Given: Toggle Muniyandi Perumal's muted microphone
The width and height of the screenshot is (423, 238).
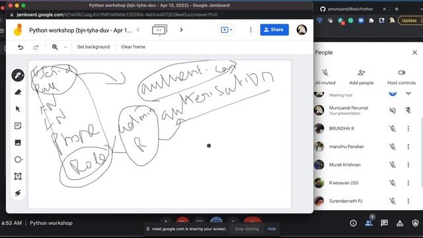Looking at the screenshot, I should tap(393, 110).
